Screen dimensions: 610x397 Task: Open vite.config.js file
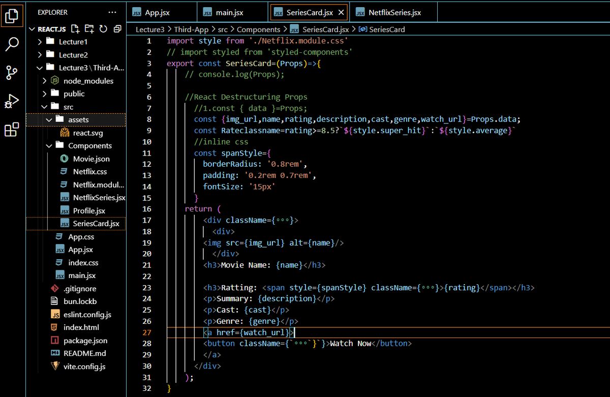click(x=84, y=367)
